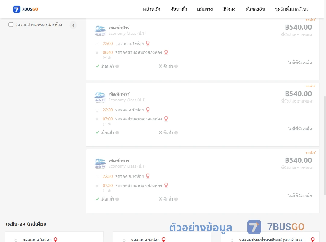326x242 pixels.
Task: Select radio of จุดจอดประตูน้ำพระอินทร์ nearby card
Action: click(x=232, y=240)
